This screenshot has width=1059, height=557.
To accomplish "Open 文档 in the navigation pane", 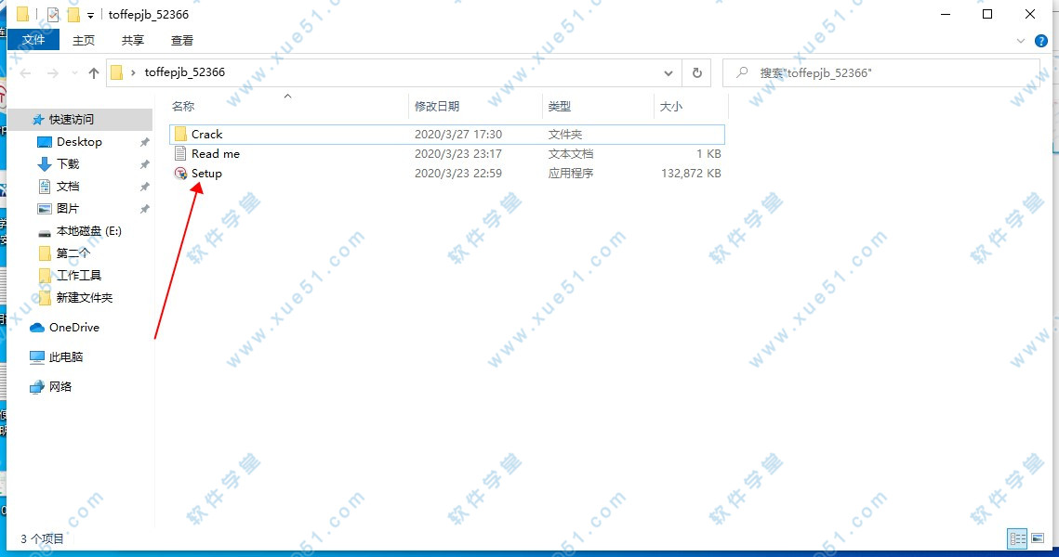I will coord(68,186).
